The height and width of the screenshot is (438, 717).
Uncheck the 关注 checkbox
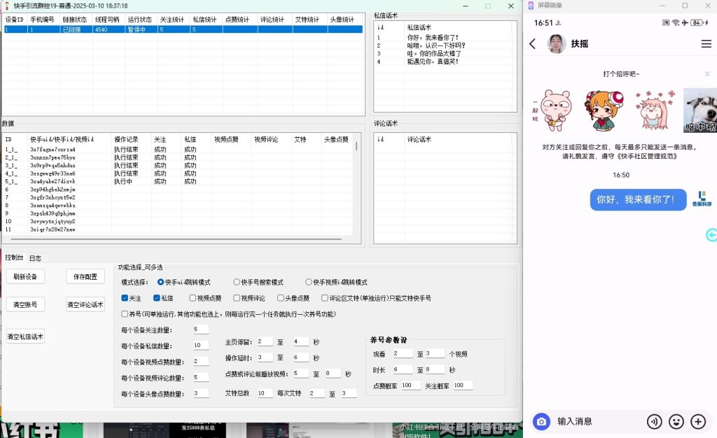[125, 298]
